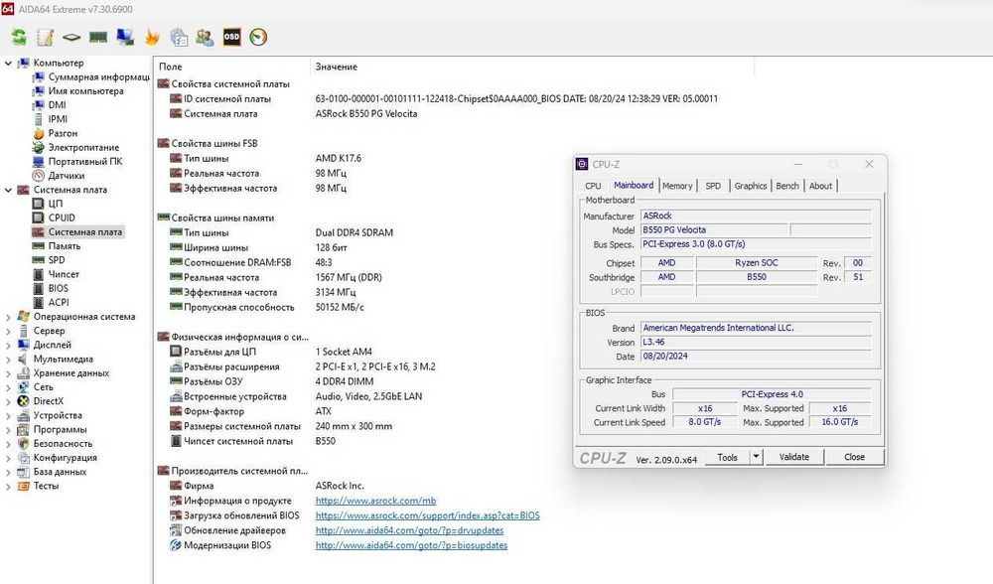Click the AIDA64 red 64 title bar icon
Viewport: 993px width, 584px height.
tap(8, 8)
